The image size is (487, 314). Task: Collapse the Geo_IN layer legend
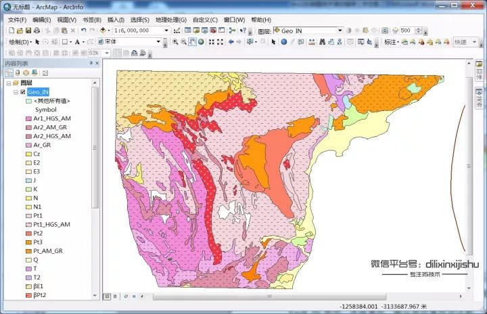pyautogui.click(x=16, y=92)
